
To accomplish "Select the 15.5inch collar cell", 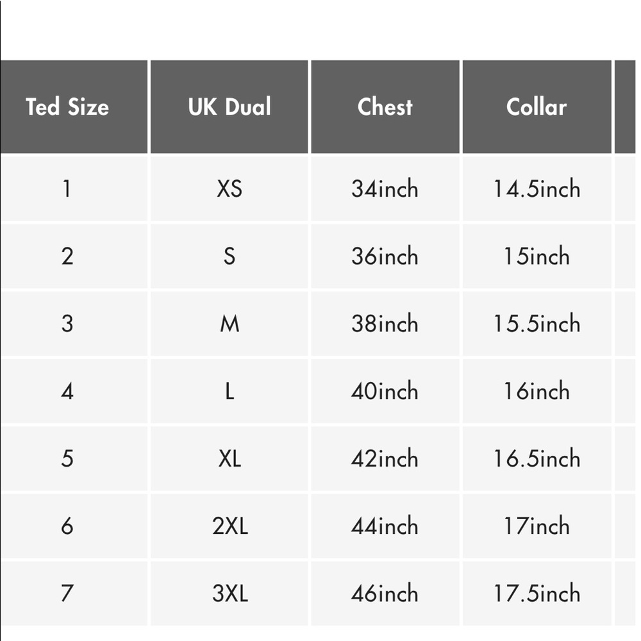I will pos(537,323).
